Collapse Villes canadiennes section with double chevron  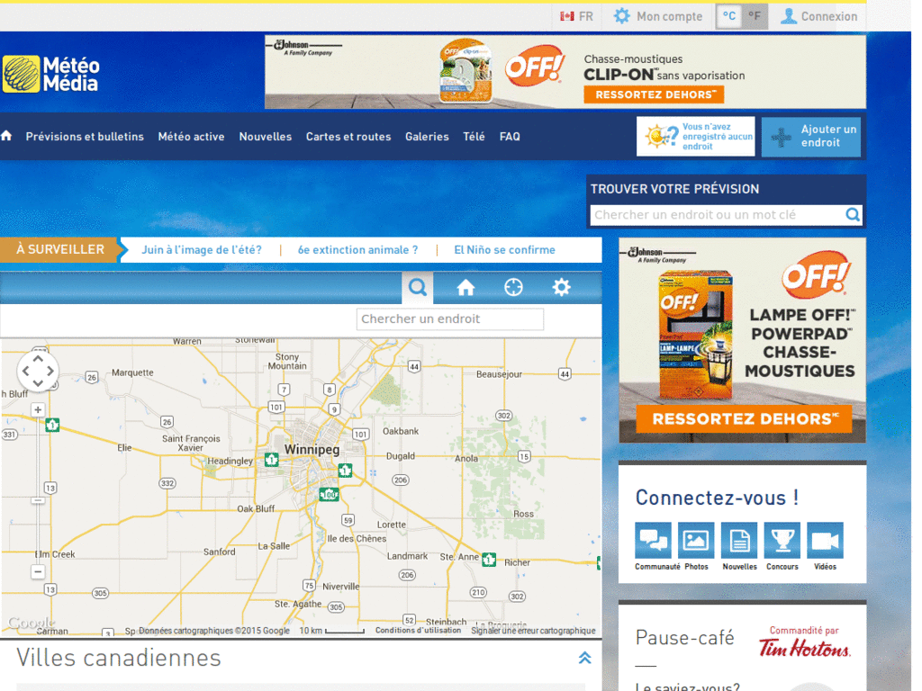pos(584,658)
